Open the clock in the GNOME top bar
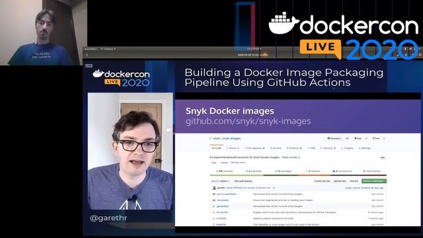 coord(254,49)
